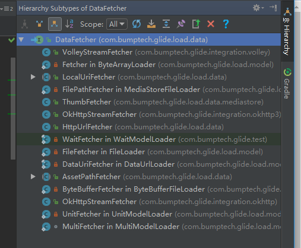301x248 pixels.
Task: Open the Scope dropdown set to All
Action: pyautogui.click(x=117, y=24)
